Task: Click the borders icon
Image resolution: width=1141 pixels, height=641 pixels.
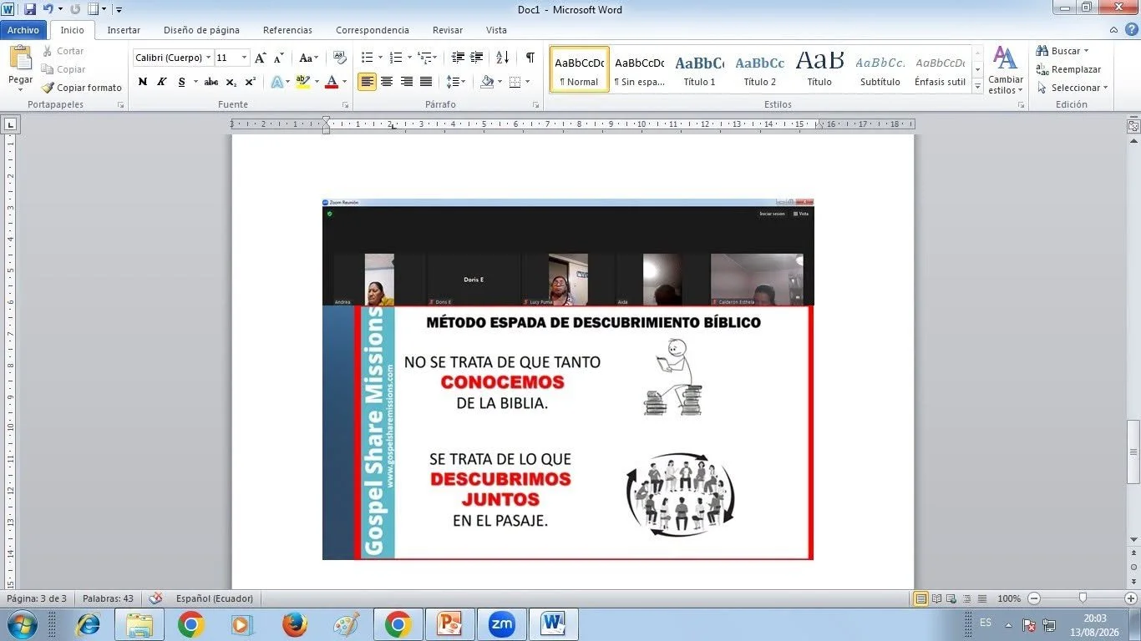Action: (x=515, y=82)
